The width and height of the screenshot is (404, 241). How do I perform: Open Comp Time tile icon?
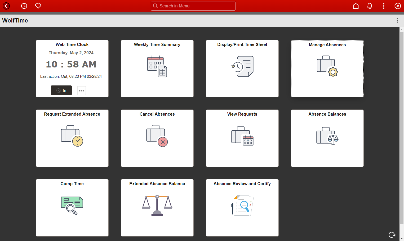72,206
